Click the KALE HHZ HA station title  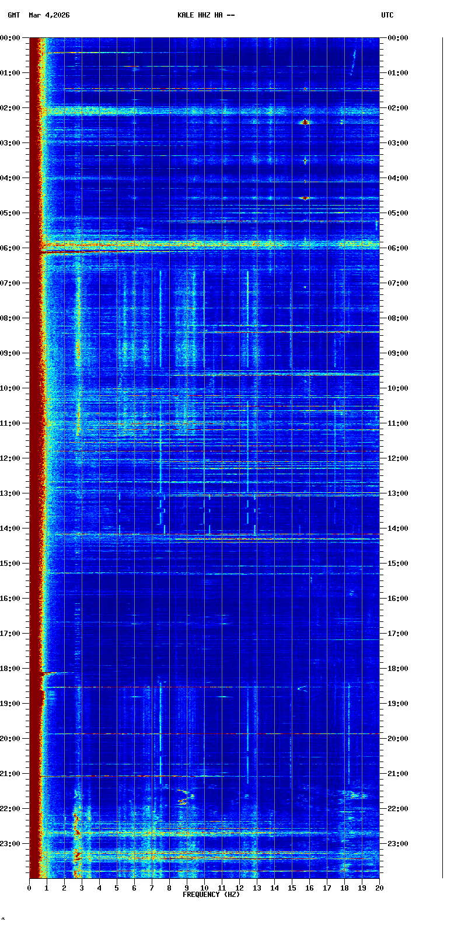(206, 15)
